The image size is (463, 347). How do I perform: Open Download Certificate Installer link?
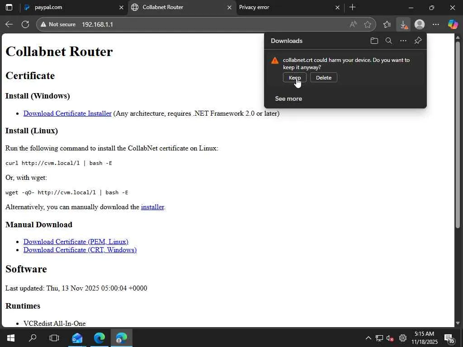pyautogui.click(x=67, y=113)
